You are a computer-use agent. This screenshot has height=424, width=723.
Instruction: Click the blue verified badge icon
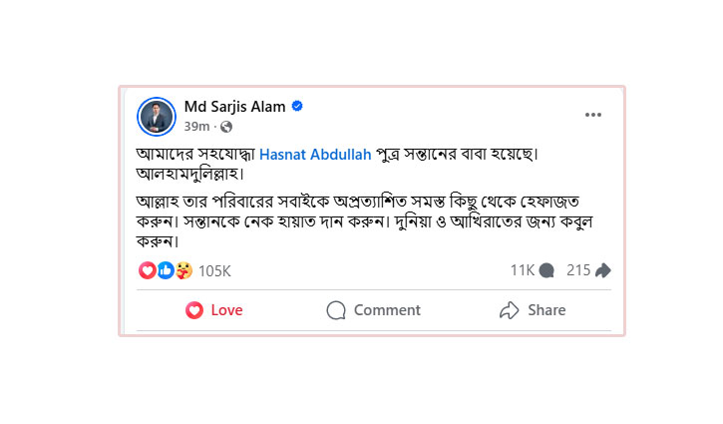click(x=296, y=107)
